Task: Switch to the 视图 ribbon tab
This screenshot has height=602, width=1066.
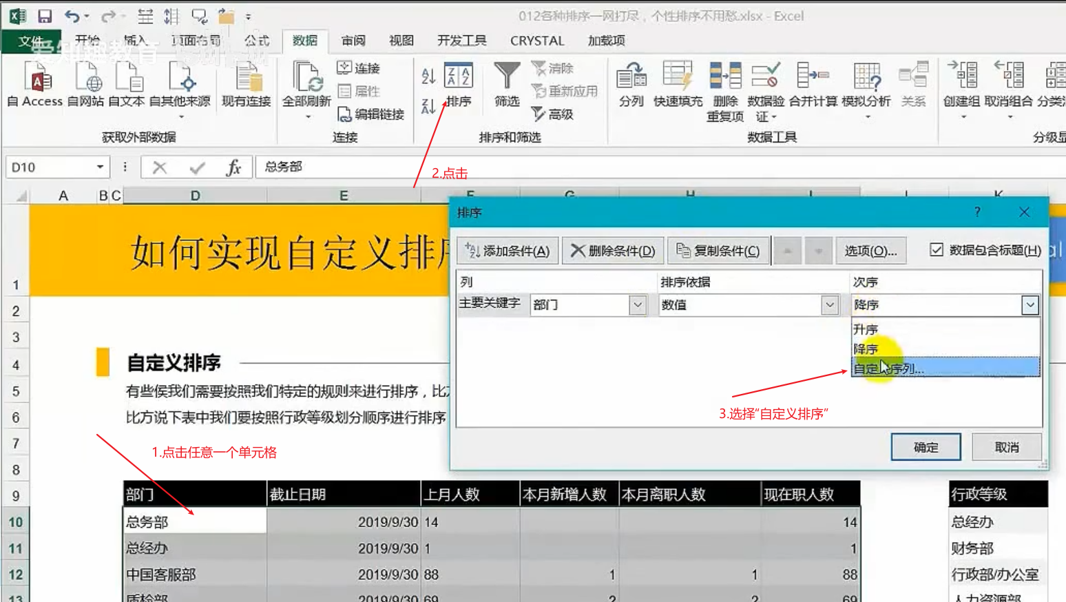Action: 401,41
